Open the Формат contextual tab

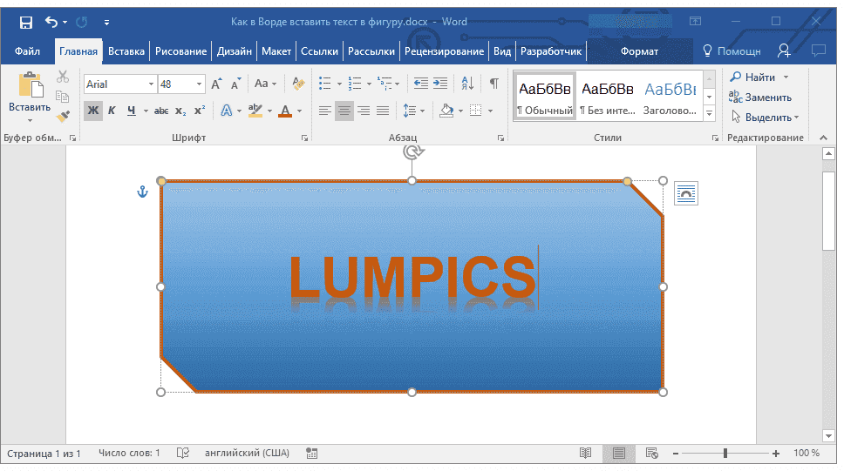pos(639,51)
